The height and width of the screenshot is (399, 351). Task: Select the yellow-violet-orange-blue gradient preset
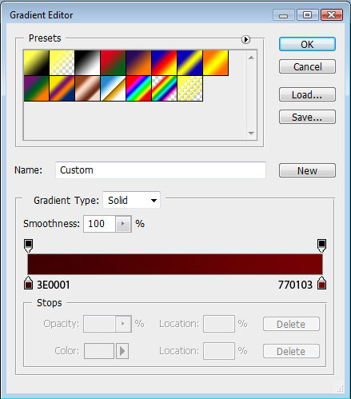pyautogui.click(x=62, y=89)
